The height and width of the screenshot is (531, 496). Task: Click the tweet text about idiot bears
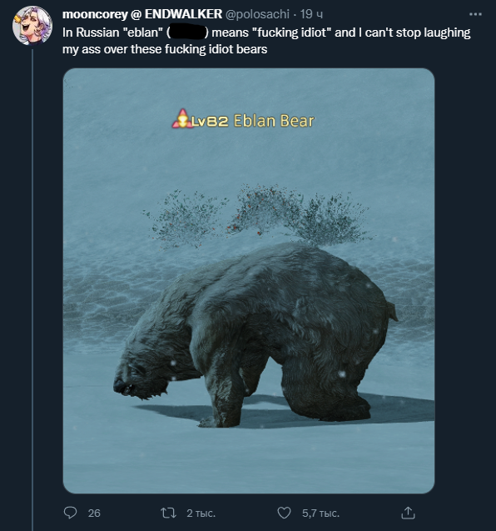coord(266,41)
